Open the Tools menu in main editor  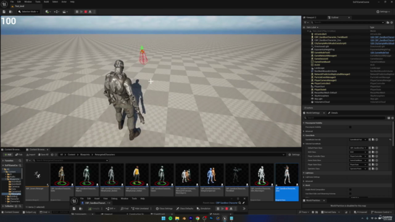pyautogui.click(x=38, y=2)
